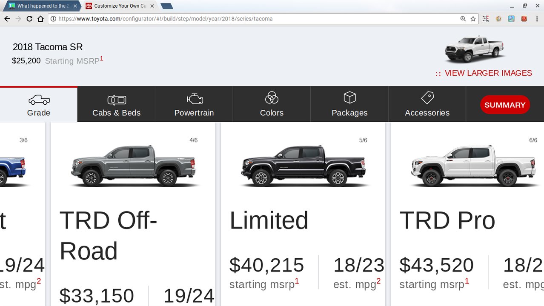Close the 'Customize Your Own Ca' tab
This screenshot has width=544, height=306.
click(x=152, y=6)
